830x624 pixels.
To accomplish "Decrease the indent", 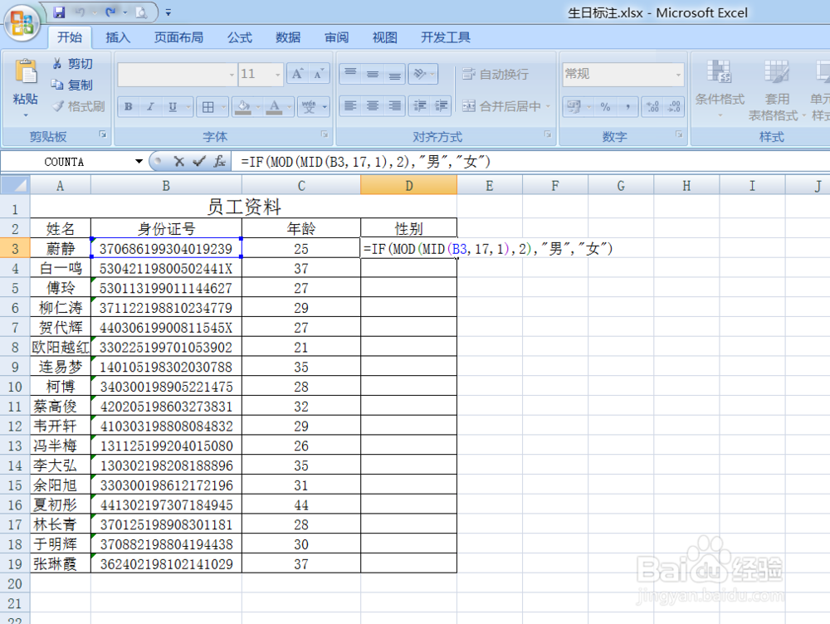I will click(x=420, y=106).
